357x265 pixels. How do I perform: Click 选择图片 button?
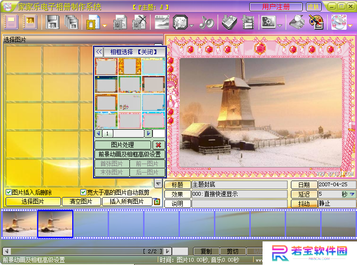[33, 201]
